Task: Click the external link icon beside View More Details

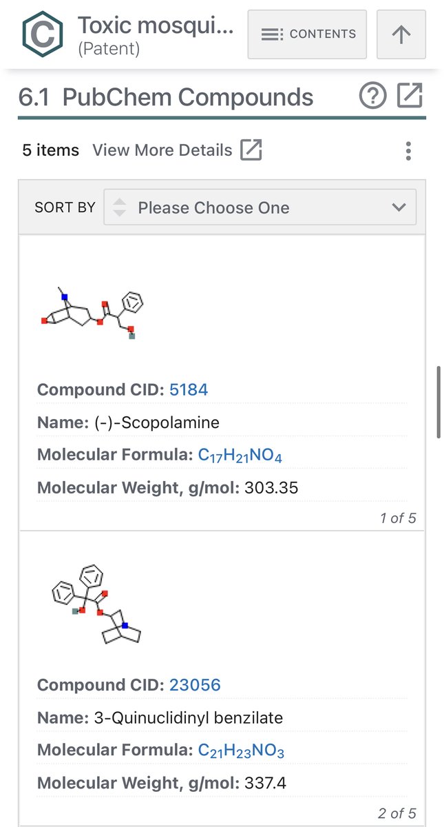Action: click(251, 150)
